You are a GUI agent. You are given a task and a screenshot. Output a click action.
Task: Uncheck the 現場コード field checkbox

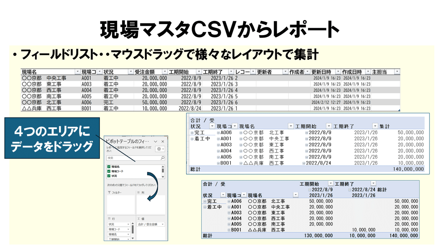coord(109,171)
